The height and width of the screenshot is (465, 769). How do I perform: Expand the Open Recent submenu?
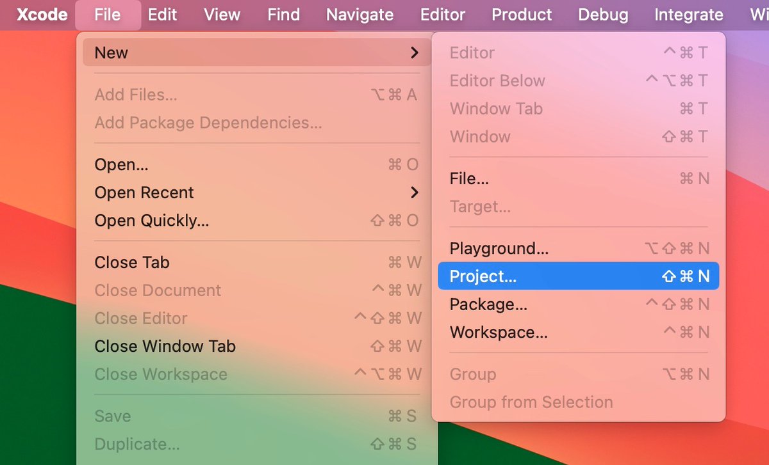coord(256,193)
